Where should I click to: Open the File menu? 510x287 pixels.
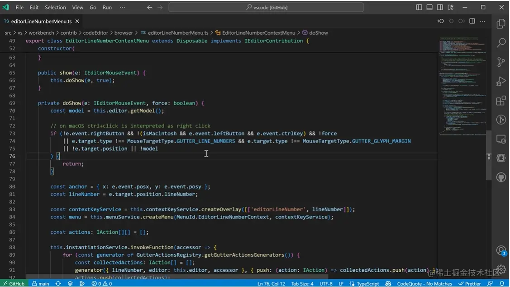pyautogui.click(x=19, y=7)
